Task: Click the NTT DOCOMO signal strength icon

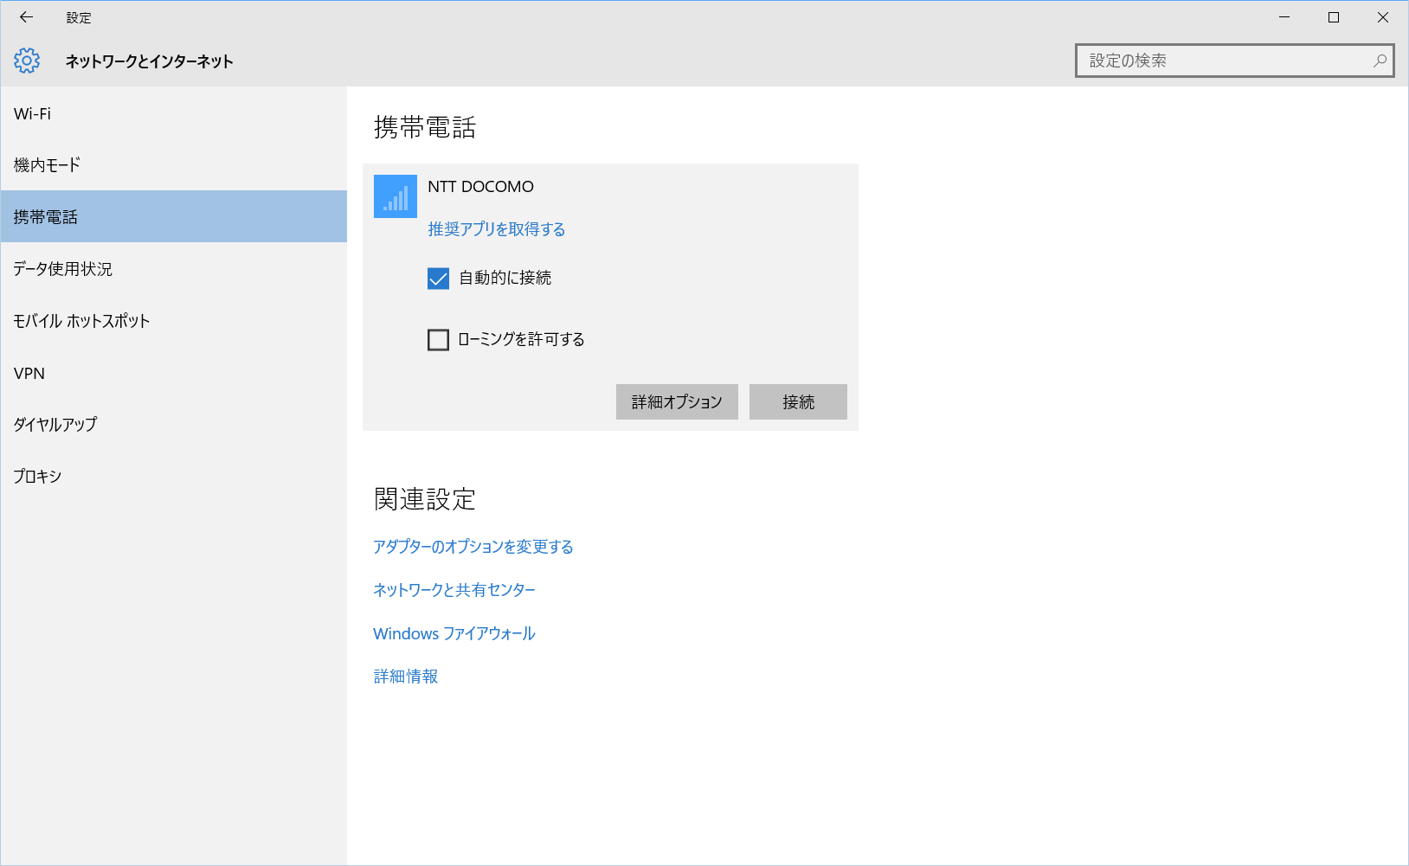Action: tap(396, 196)
